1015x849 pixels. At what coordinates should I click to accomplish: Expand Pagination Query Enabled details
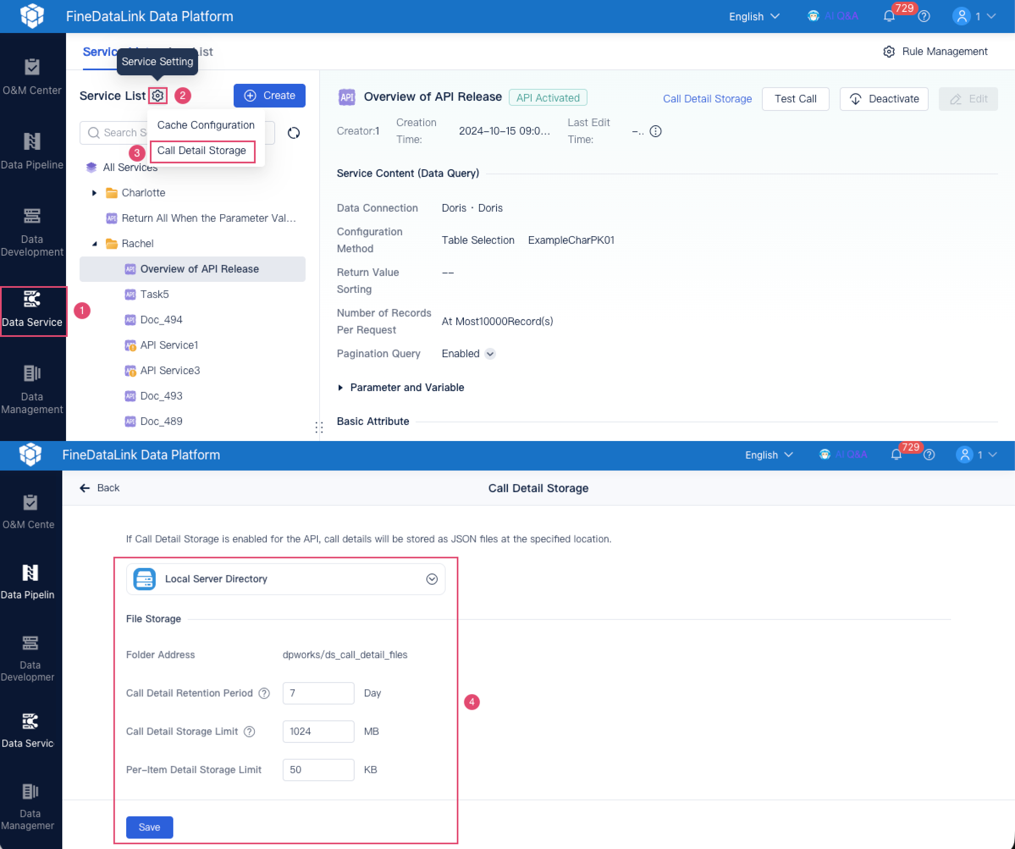coord(490,354)
